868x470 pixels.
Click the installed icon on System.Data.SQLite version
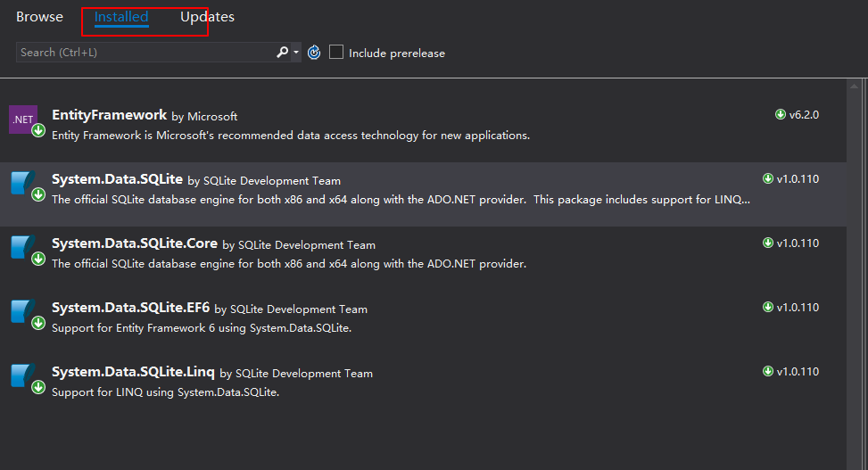(x=768, y=178)
